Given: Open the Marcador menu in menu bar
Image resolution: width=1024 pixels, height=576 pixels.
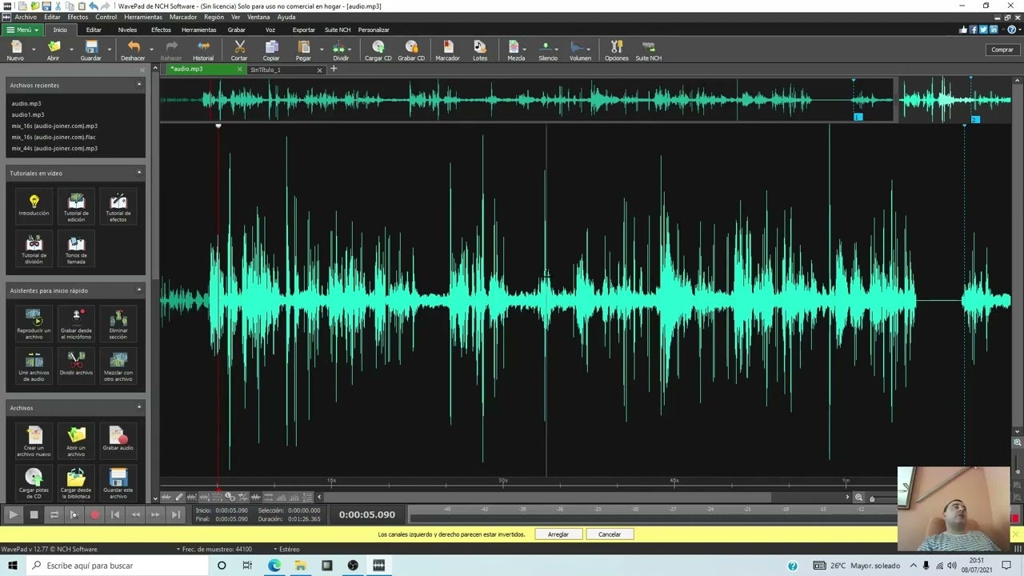Looking at the screenshot, I should [x=183, y=17].
